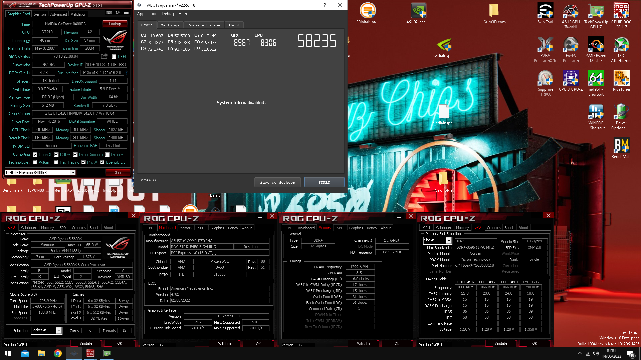This screenshot has height=360, width=641.
Task: Click bus interface question mark icon
Action: [x=126, y=73]
